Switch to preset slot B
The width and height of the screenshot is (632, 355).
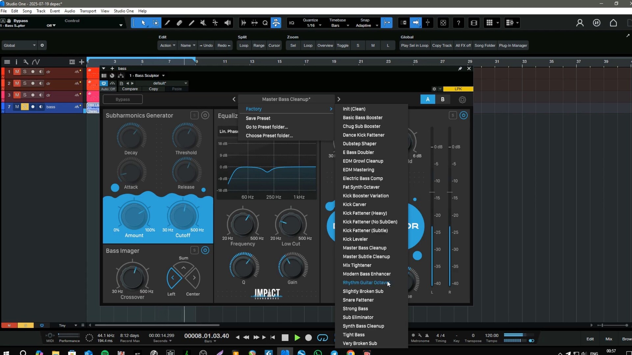click(x=443, y=99)
